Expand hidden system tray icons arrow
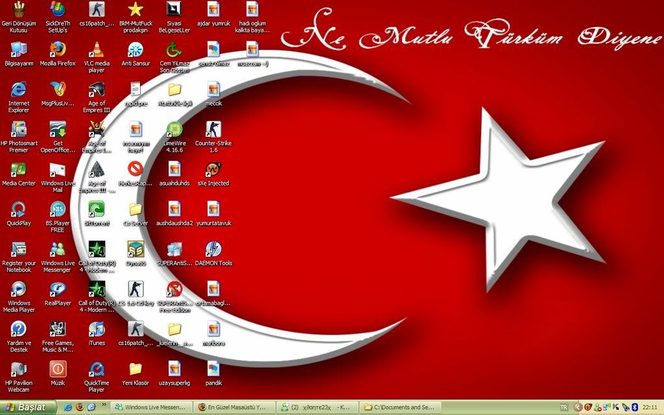 [x=577, y=407]
